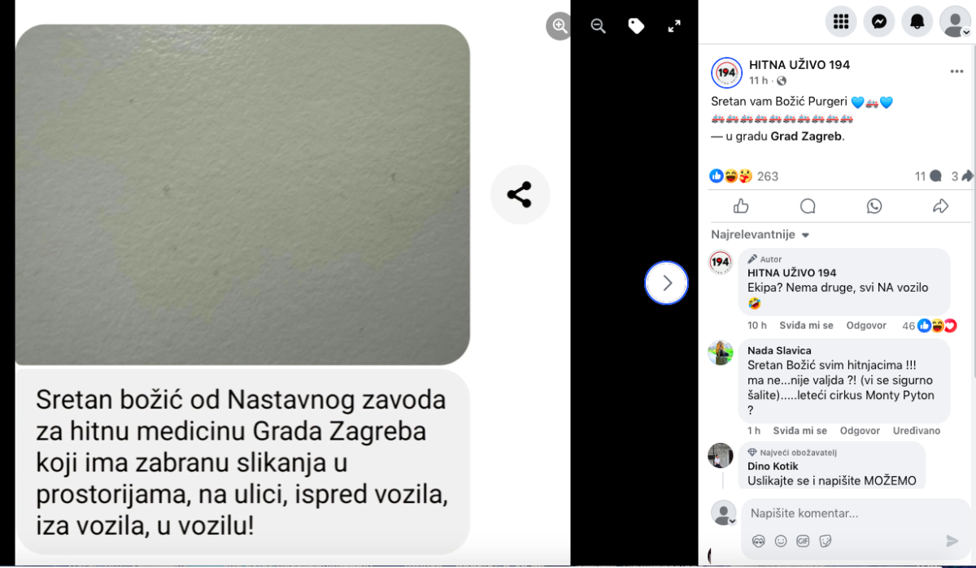The image size is (976, 568).
Task: Enter fullscreen photo view
Action: pos(674,26)
